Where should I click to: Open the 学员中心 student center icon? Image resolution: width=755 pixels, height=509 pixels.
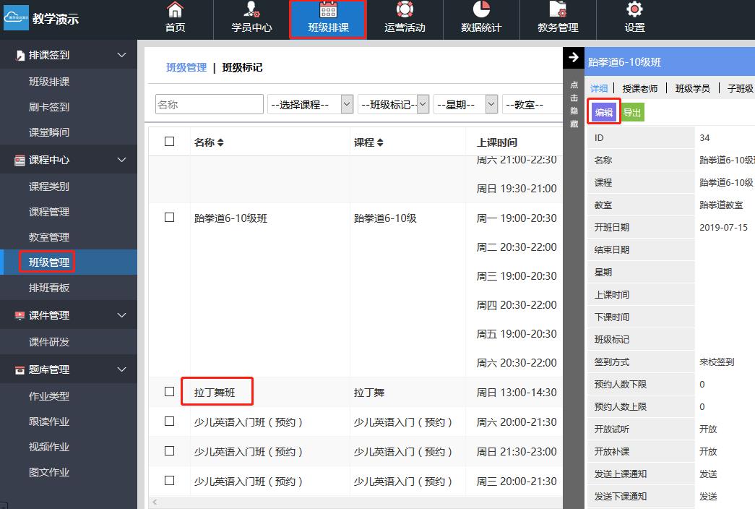(251, 10)
